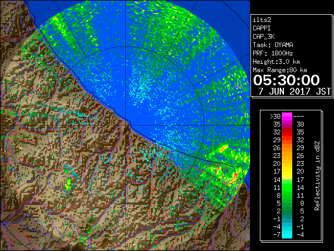Viewport: 334px width, 251px height.
Task: Click the radar center where crosshair lines meet
Action: click(x=126, y=125)
